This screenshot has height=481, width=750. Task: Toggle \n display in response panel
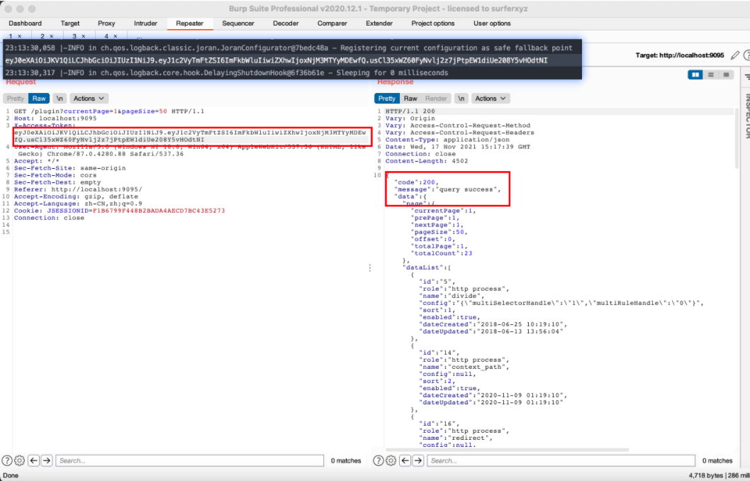coord(461,99)
